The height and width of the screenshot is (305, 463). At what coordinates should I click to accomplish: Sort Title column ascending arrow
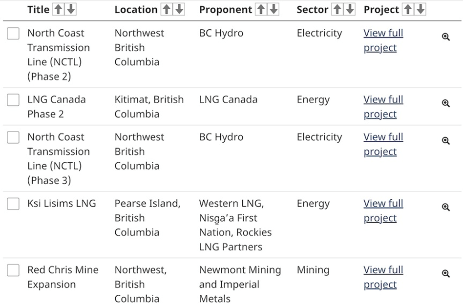pyautogui.click(x=58, y=9)
